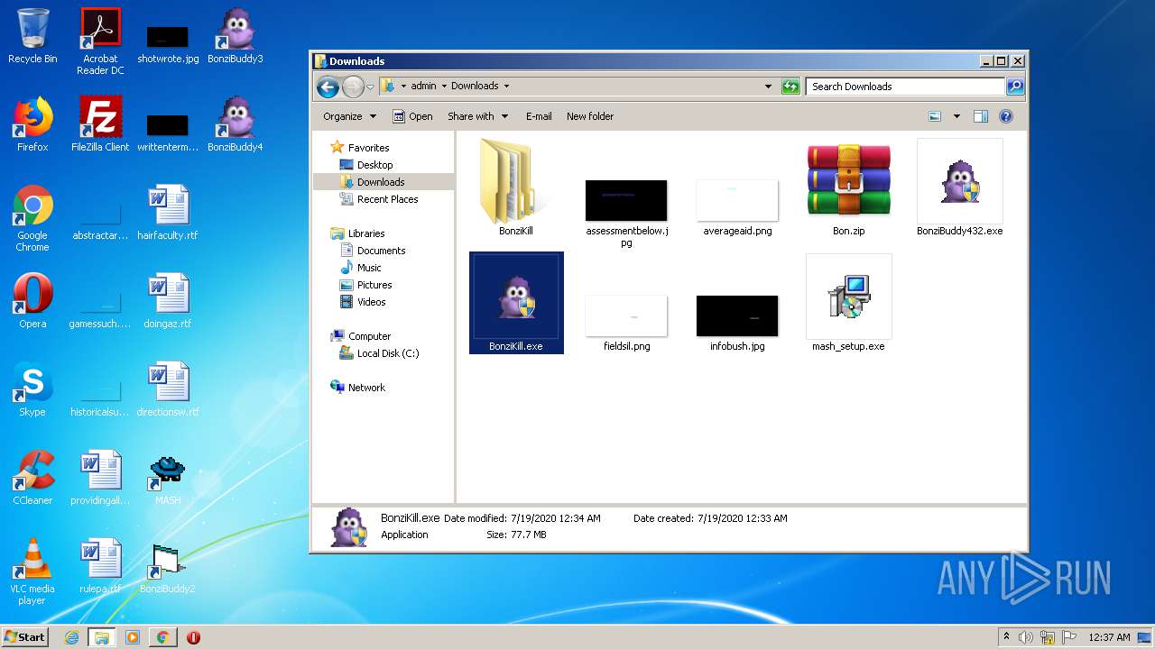Select the BonziKill folder in Downloads

(516, 187)
